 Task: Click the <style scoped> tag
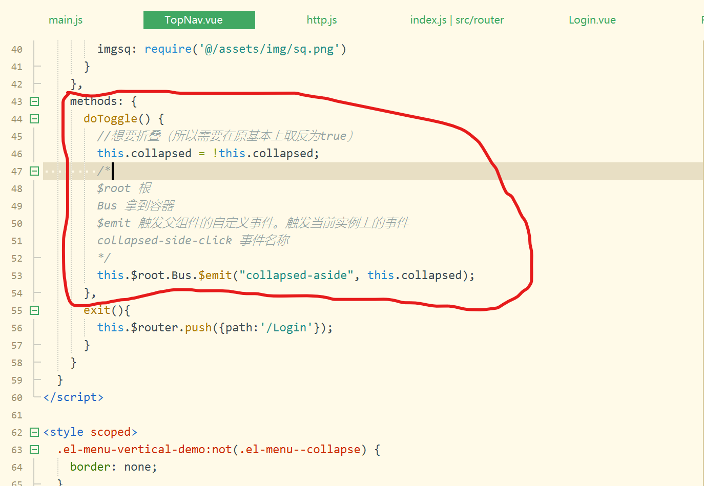[x=90, y=432]
